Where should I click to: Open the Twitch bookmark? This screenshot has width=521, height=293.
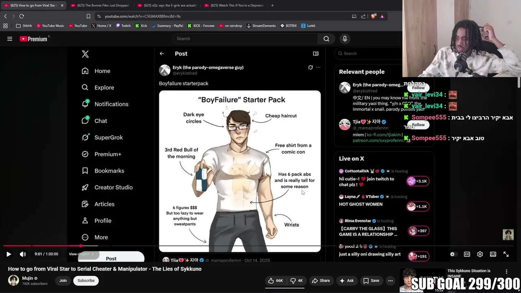click(123, 26)
